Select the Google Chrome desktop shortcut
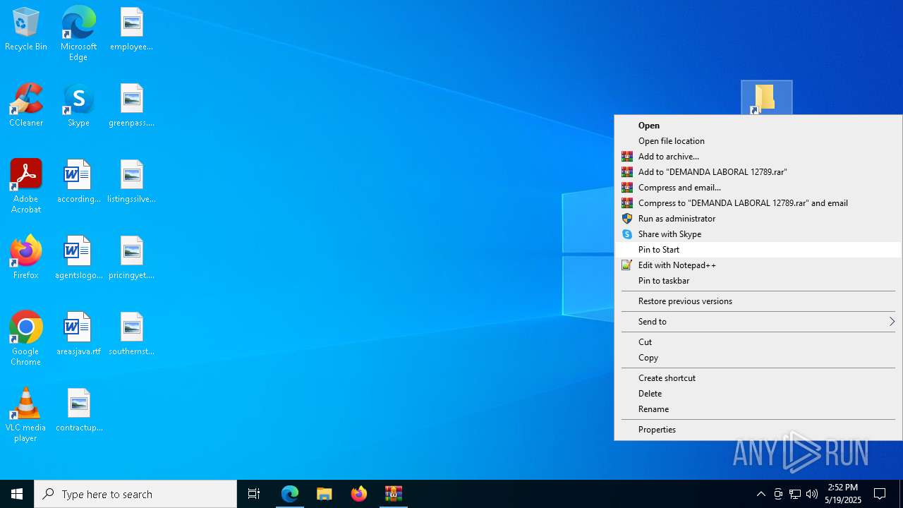This screenshot has height=508, width=903. click(26, 339)
